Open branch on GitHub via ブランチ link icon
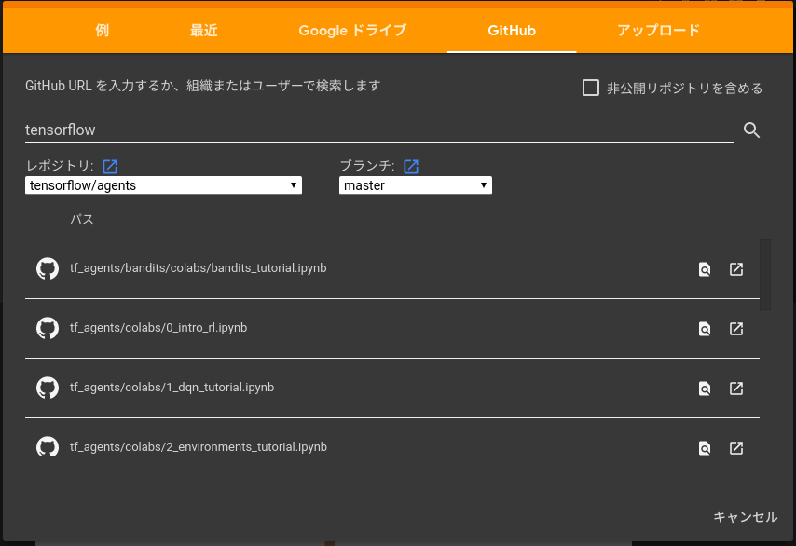 click(x=411, y=166)
